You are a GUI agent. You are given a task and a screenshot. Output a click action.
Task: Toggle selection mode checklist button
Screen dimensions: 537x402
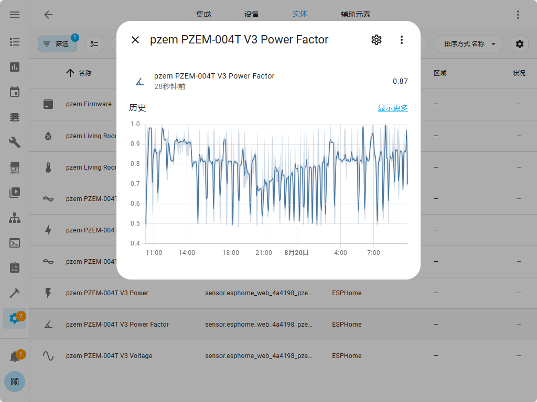[94, 44]
